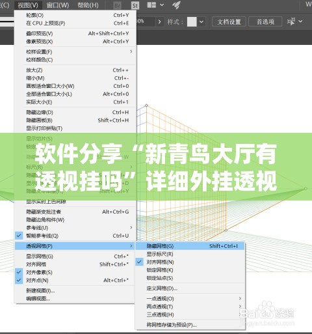Select 实际大小(E) menu item
This screenshot has width=312, height=334.
(75, 102)
